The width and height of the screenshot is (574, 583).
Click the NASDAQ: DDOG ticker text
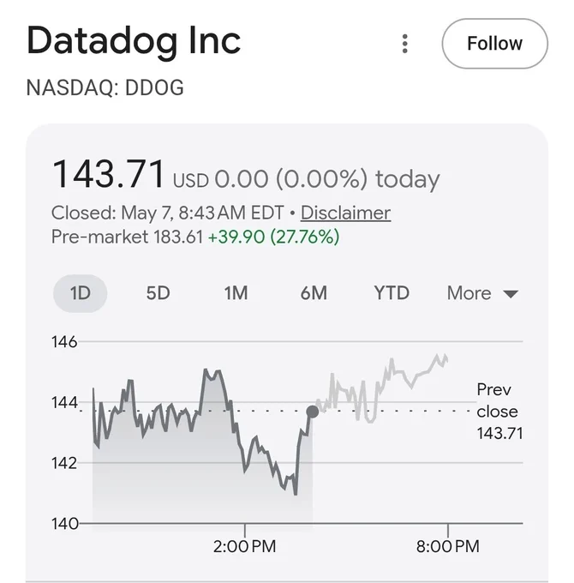(x=105, y=87)
